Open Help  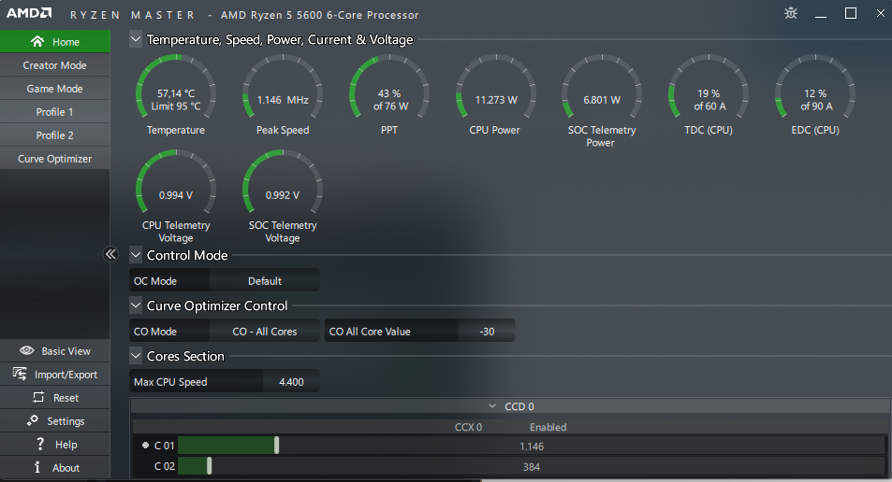55,444
